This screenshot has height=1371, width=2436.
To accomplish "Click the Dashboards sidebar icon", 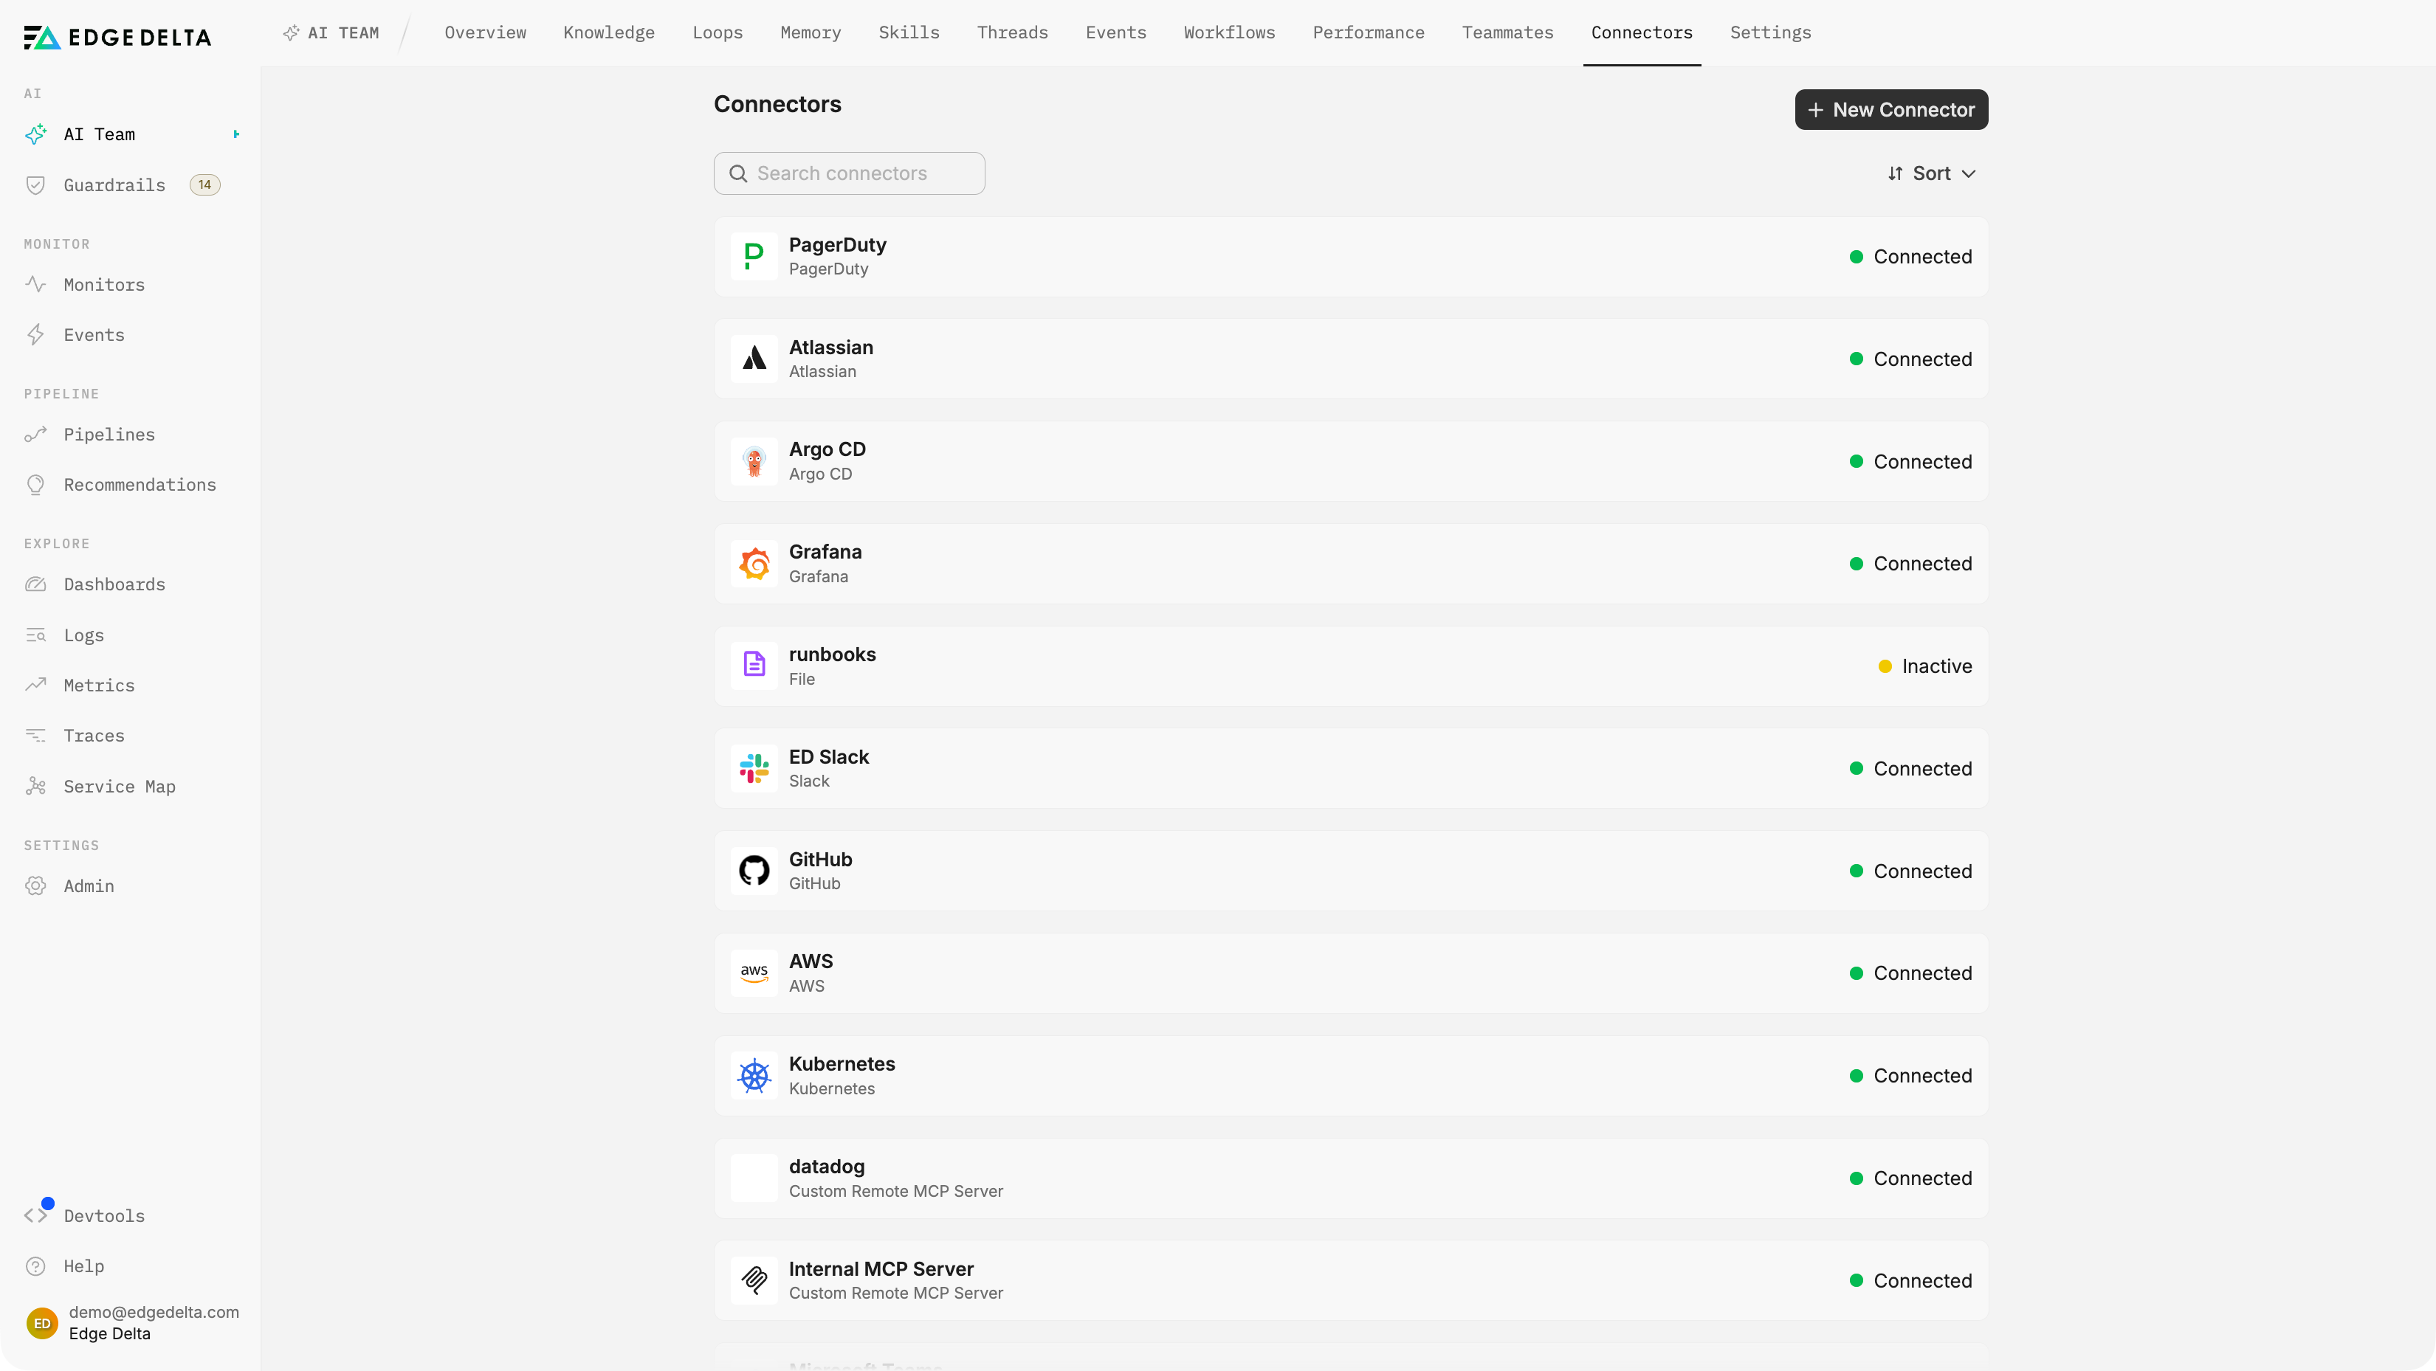I will point(36,584).
